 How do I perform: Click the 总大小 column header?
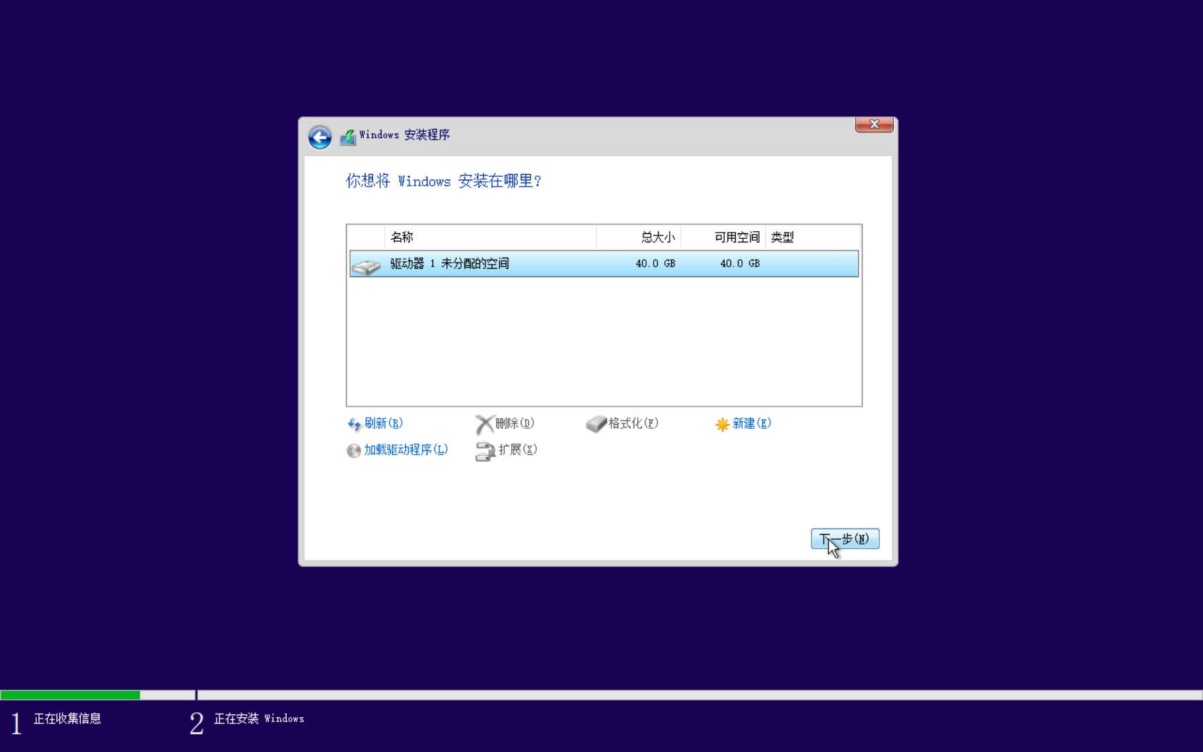click(656, 237)
